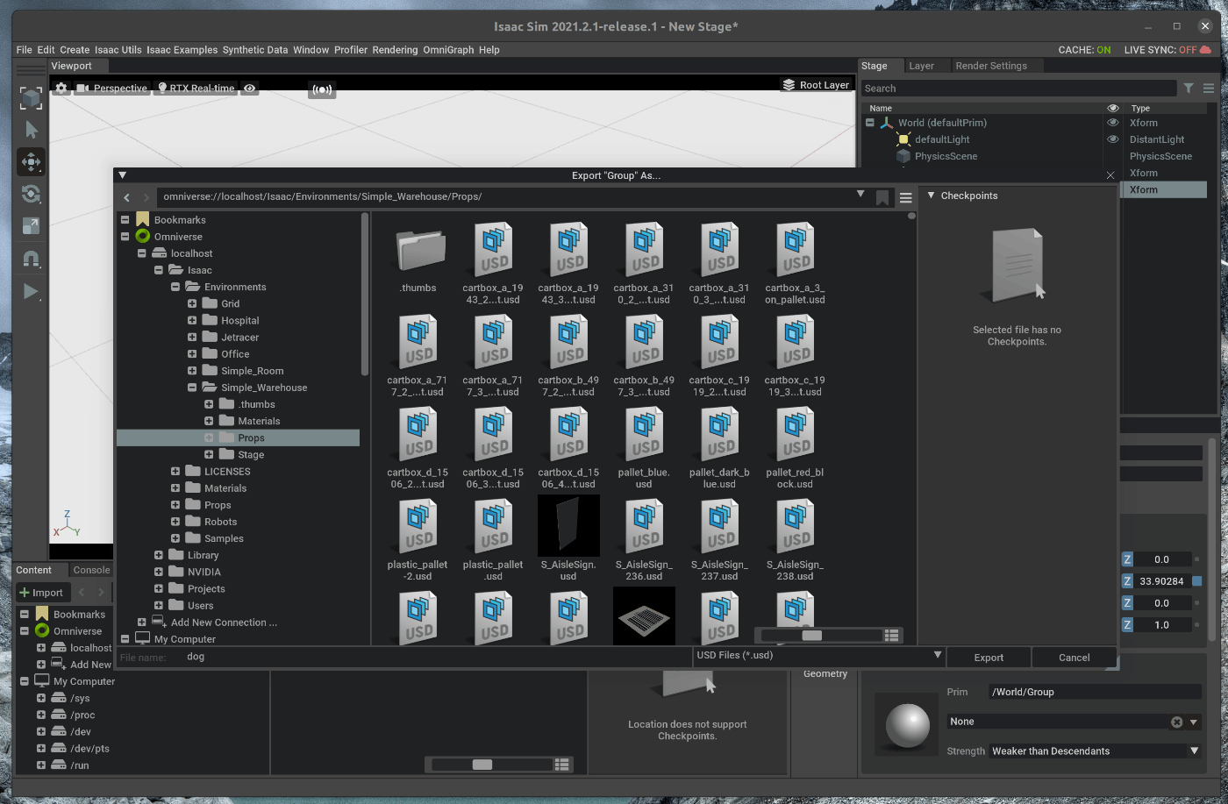1228x804 pixels.
Task: Toggle visibility of World (defaultPrim)
Action: pyautogui.click(x=1113, y=123)
